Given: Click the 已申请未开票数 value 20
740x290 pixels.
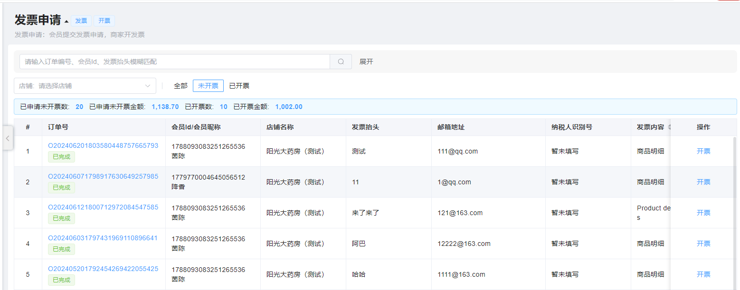Looking at the screenshot, I should (x=79, y=107).
